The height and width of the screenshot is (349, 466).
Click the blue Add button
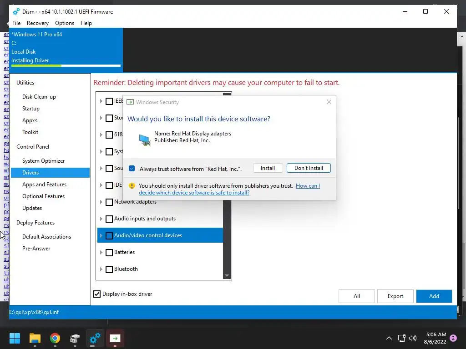(x=434, y=296)
